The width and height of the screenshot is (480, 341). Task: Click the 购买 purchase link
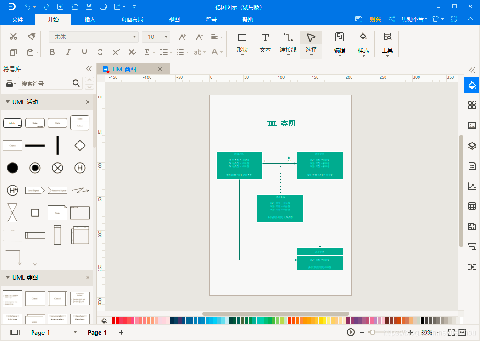pyautogui.click(x=375, y=19)
